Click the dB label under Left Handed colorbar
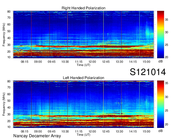Viewport: 171px width, 139px height. click(x=160, y=131)
